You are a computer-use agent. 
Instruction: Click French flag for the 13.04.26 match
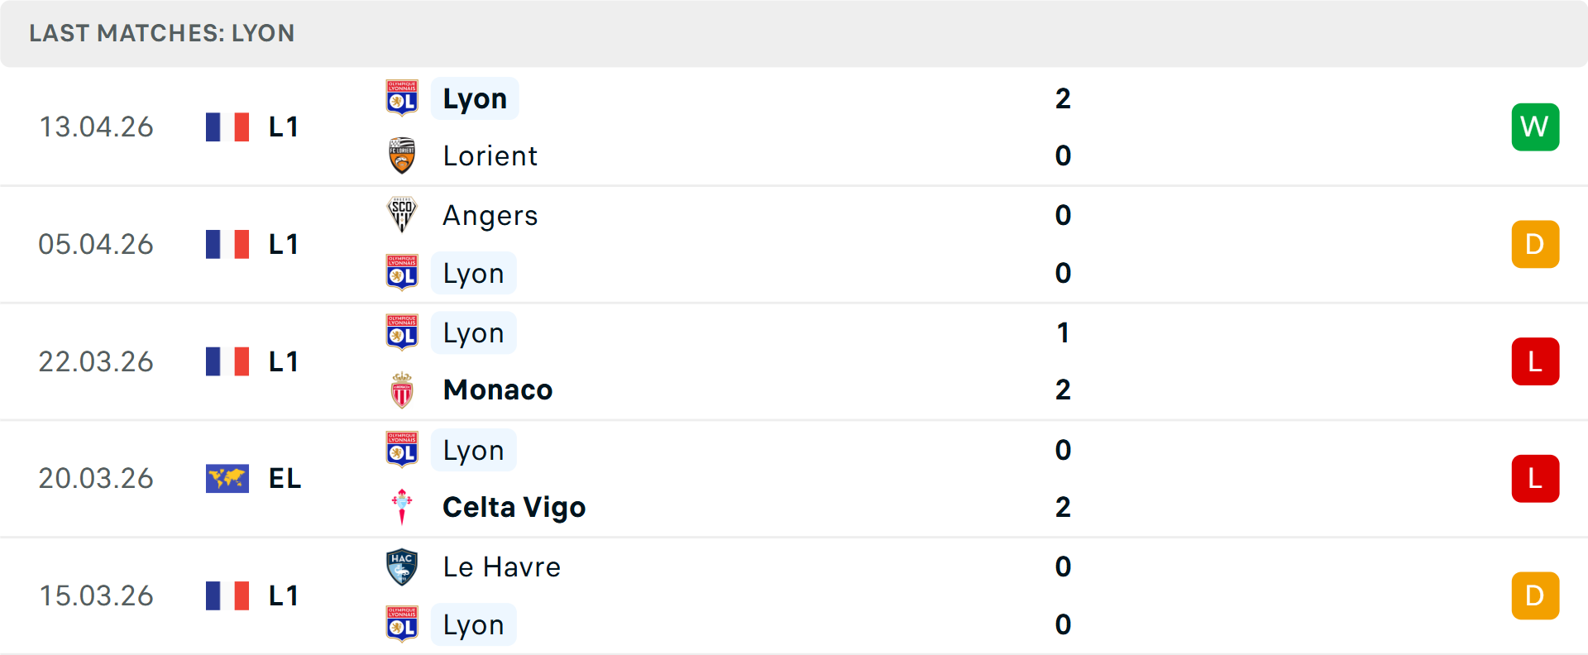[227, 127]
